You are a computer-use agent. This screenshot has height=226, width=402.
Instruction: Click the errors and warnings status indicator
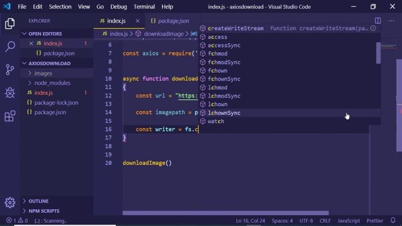(x=17, y=220)
